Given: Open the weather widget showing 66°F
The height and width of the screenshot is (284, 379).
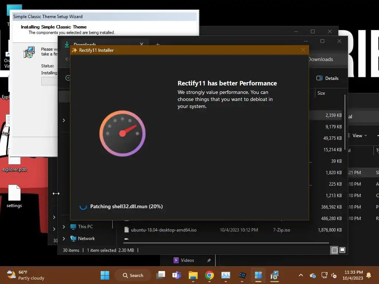Looking at the screenshot, I should [x=26, y=275].
